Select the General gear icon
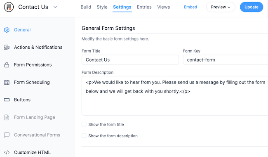This screenshot has height=157, width=268. coord(7,30)
